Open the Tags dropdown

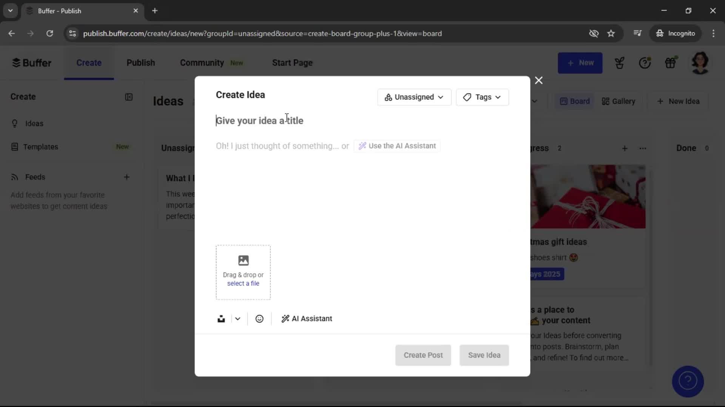482,97
